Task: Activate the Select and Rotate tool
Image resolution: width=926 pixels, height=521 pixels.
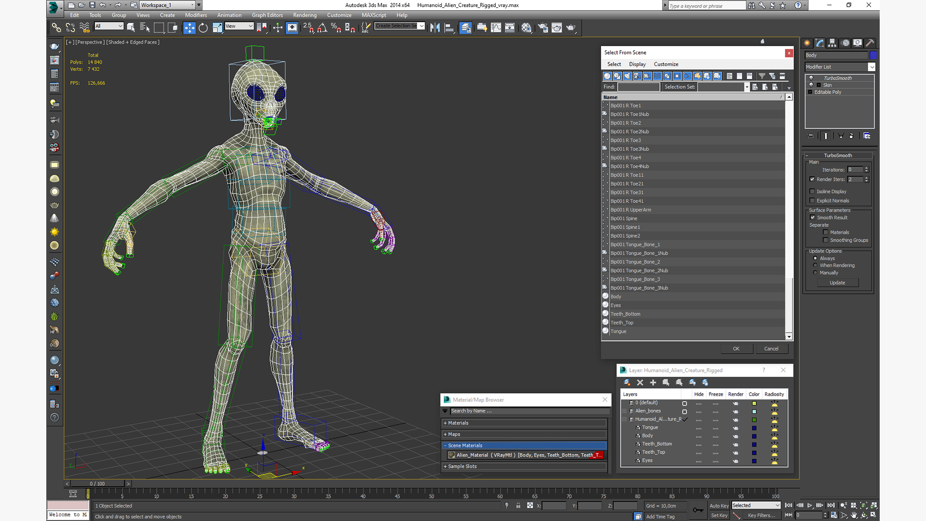Action: point(204,28)
